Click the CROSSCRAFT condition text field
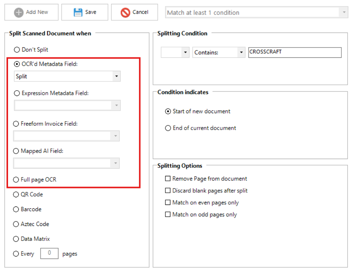 point(294,52)
